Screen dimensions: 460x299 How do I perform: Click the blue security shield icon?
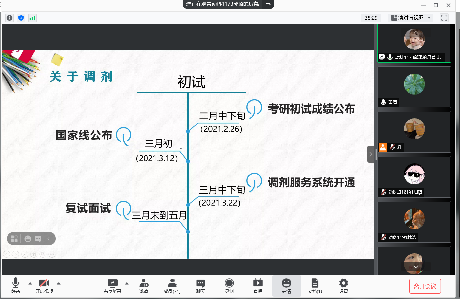tap(21, 18)
